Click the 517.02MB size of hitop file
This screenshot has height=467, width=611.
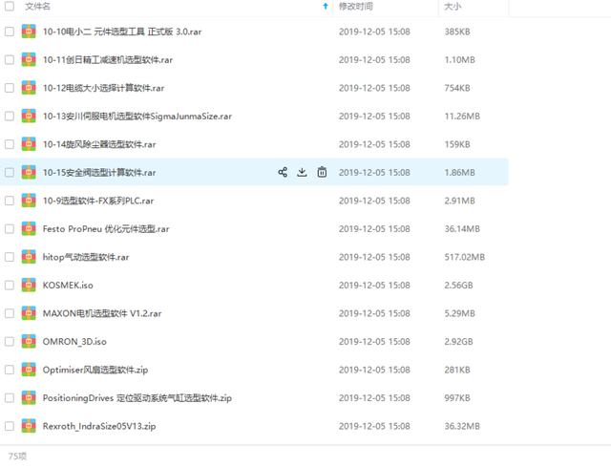465,257
